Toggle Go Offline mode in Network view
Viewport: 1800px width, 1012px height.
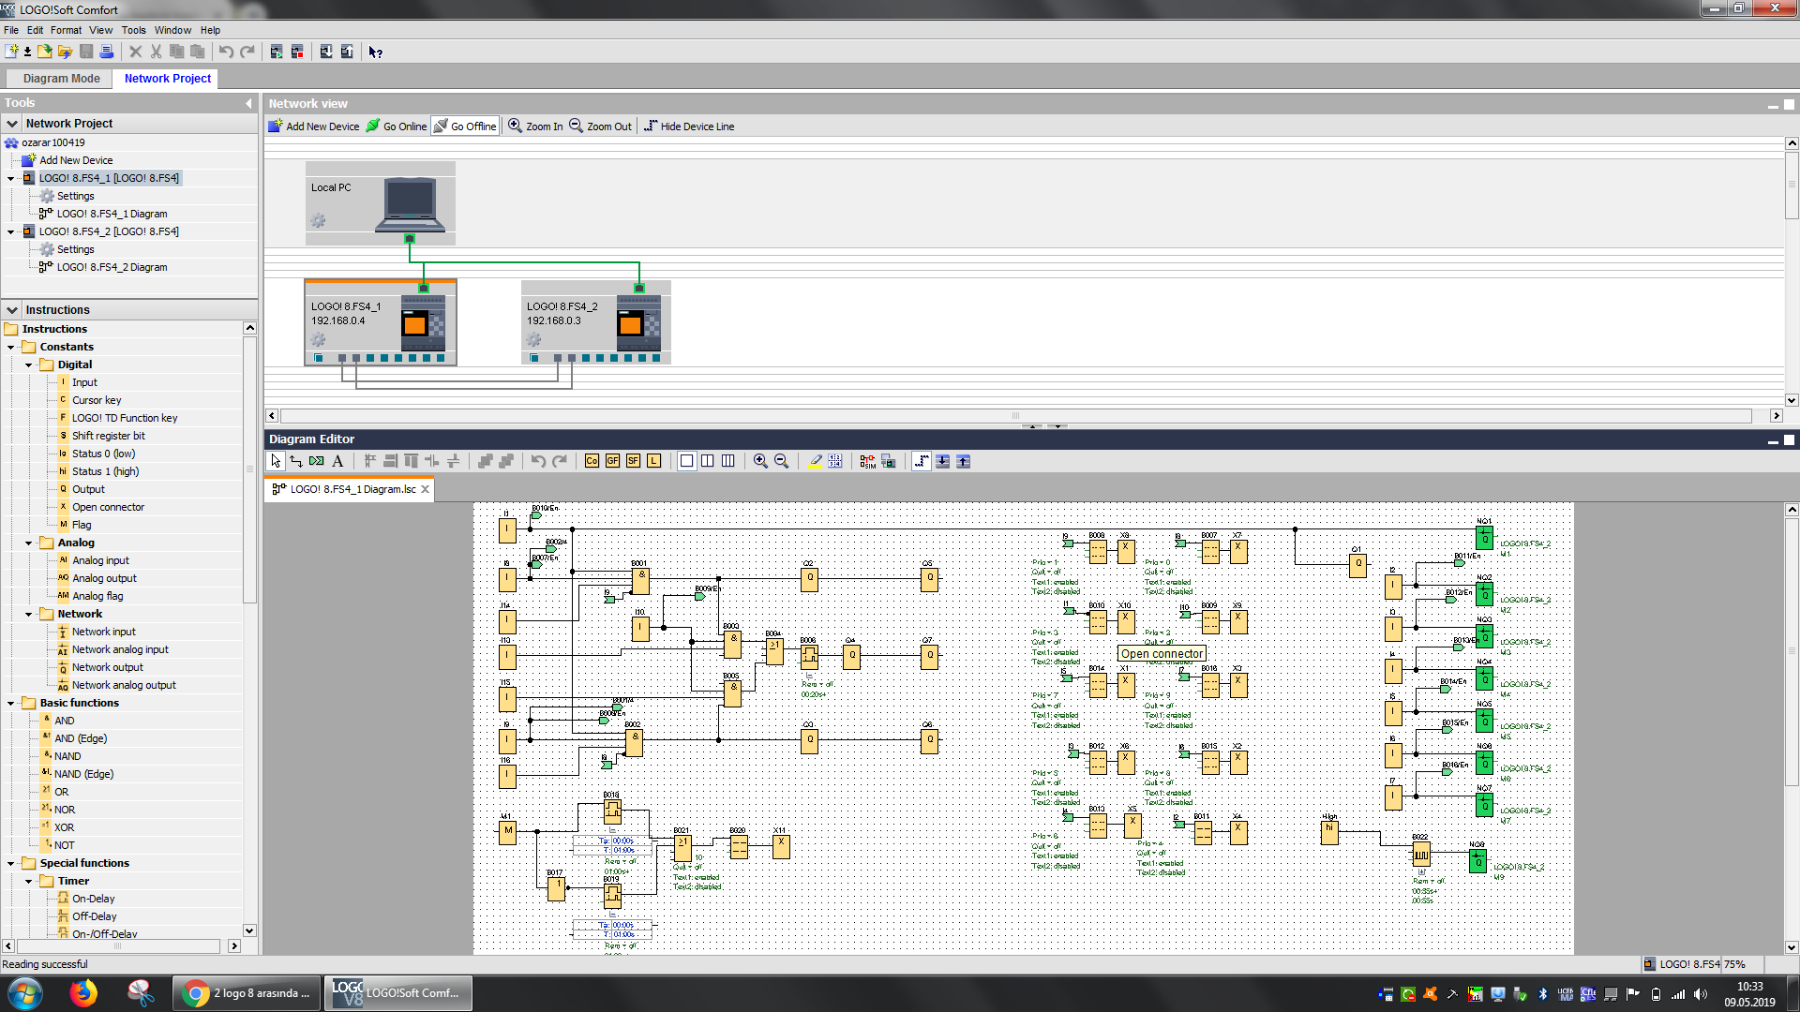pos(465,126)
